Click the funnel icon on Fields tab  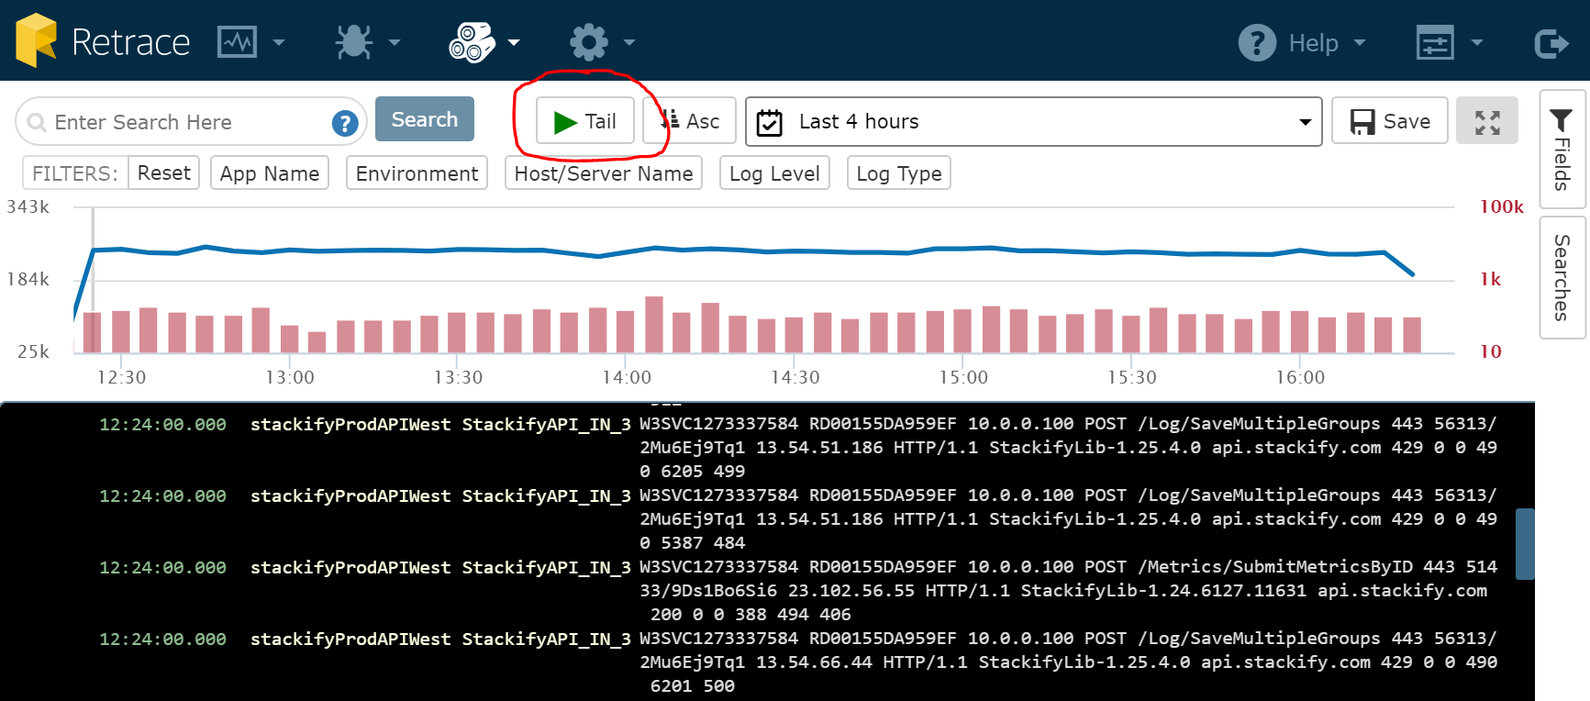click(x=1562, y=119)
